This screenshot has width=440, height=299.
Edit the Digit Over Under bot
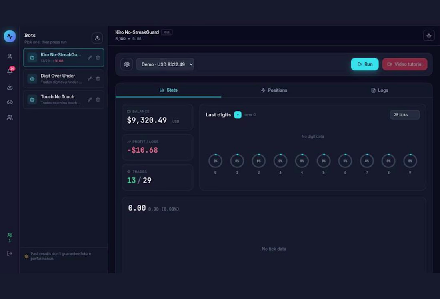[x=90, y=78]
